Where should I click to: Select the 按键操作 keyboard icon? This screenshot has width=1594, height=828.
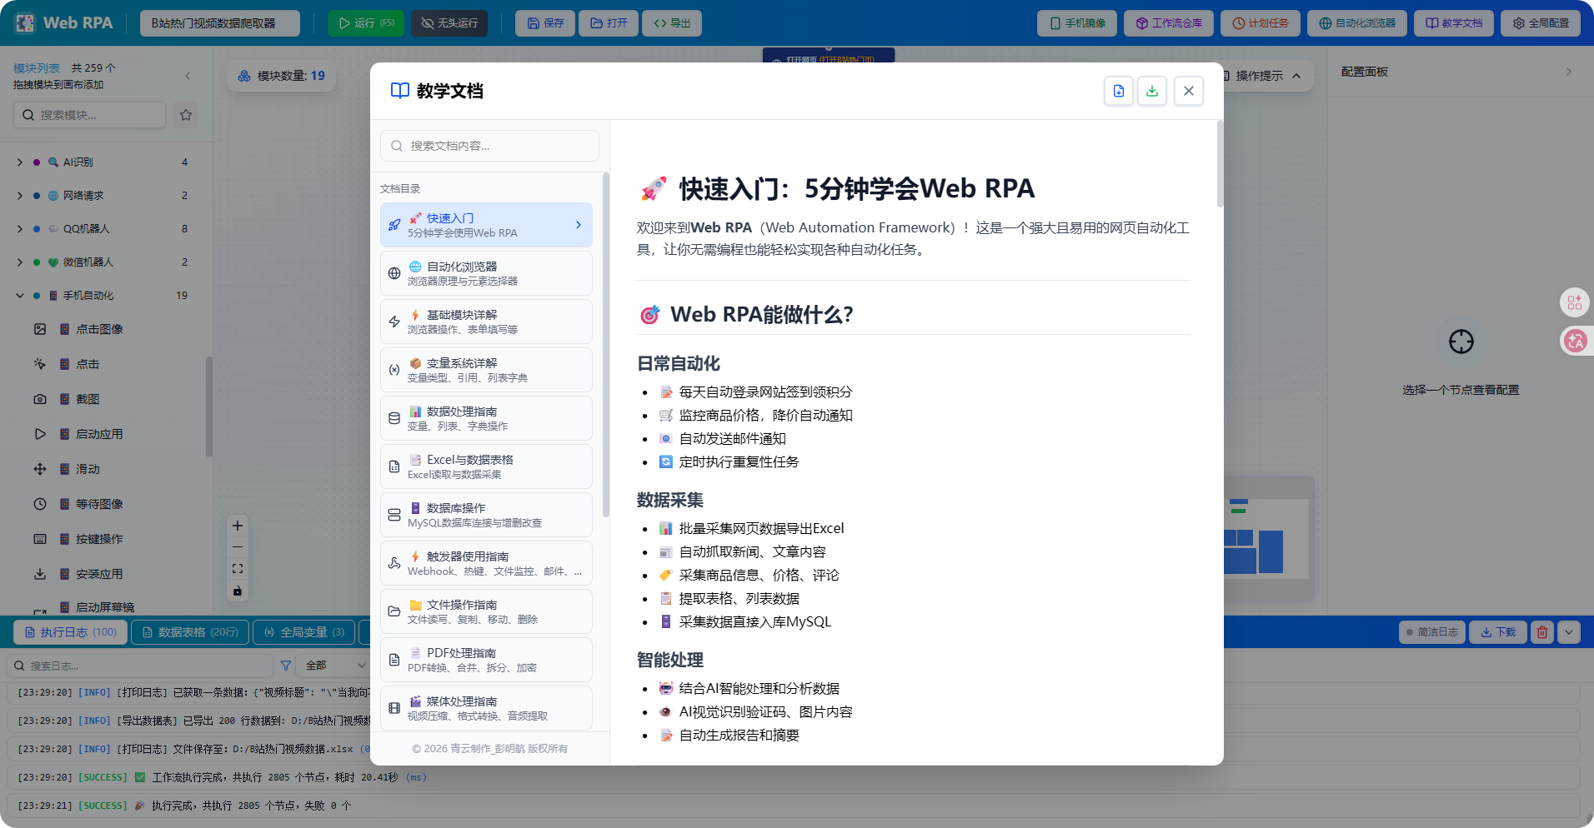point(39,539)
